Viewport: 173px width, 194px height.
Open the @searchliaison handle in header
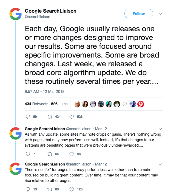pyautogui.click(x=37, y=17)
